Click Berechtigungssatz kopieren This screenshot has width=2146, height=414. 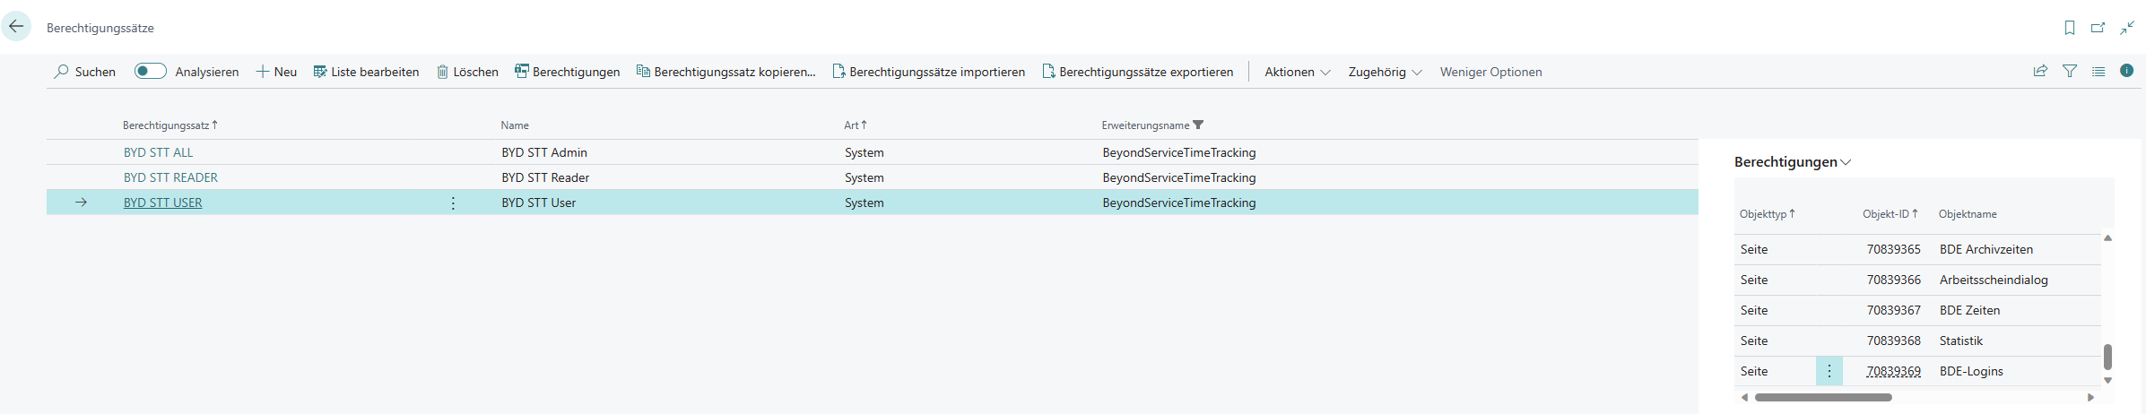point(725,72)
